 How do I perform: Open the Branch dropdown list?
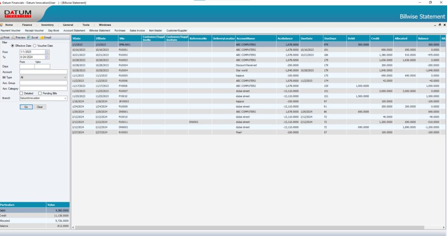click(x=65, y=98)
